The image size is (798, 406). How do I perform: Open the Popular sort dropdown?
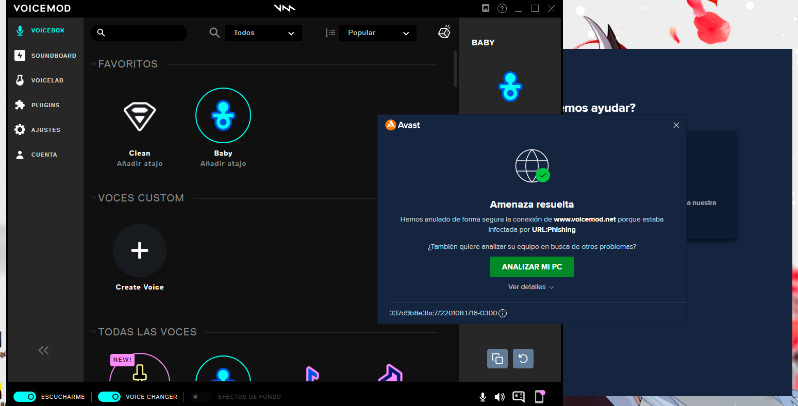(x=378, y=33)
